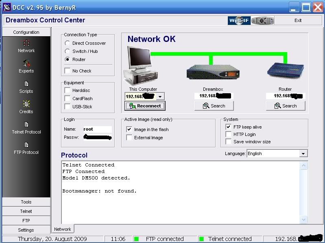The image size is (325, 243).
Task: Select the Network bottom tab
Action: (63, 229)
